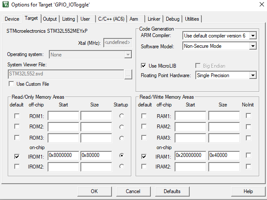Check the default box for RAM1

click(x=144, y=116)
